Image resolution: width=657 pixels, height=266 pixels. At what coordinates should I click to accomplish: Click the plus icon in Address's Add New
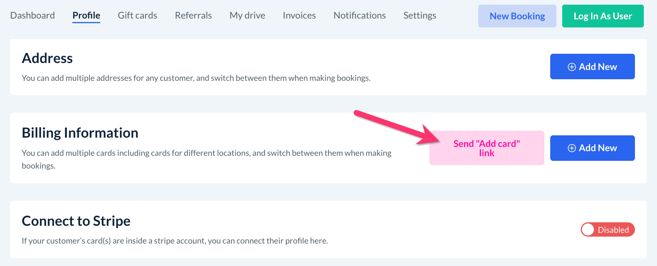click(571, 67)
